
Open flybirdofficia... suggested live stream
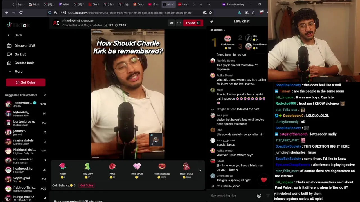26,189
